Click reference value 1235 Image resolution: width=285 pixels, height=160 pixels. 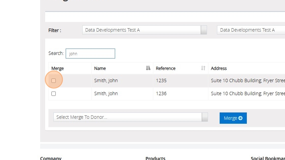(161, 80)
